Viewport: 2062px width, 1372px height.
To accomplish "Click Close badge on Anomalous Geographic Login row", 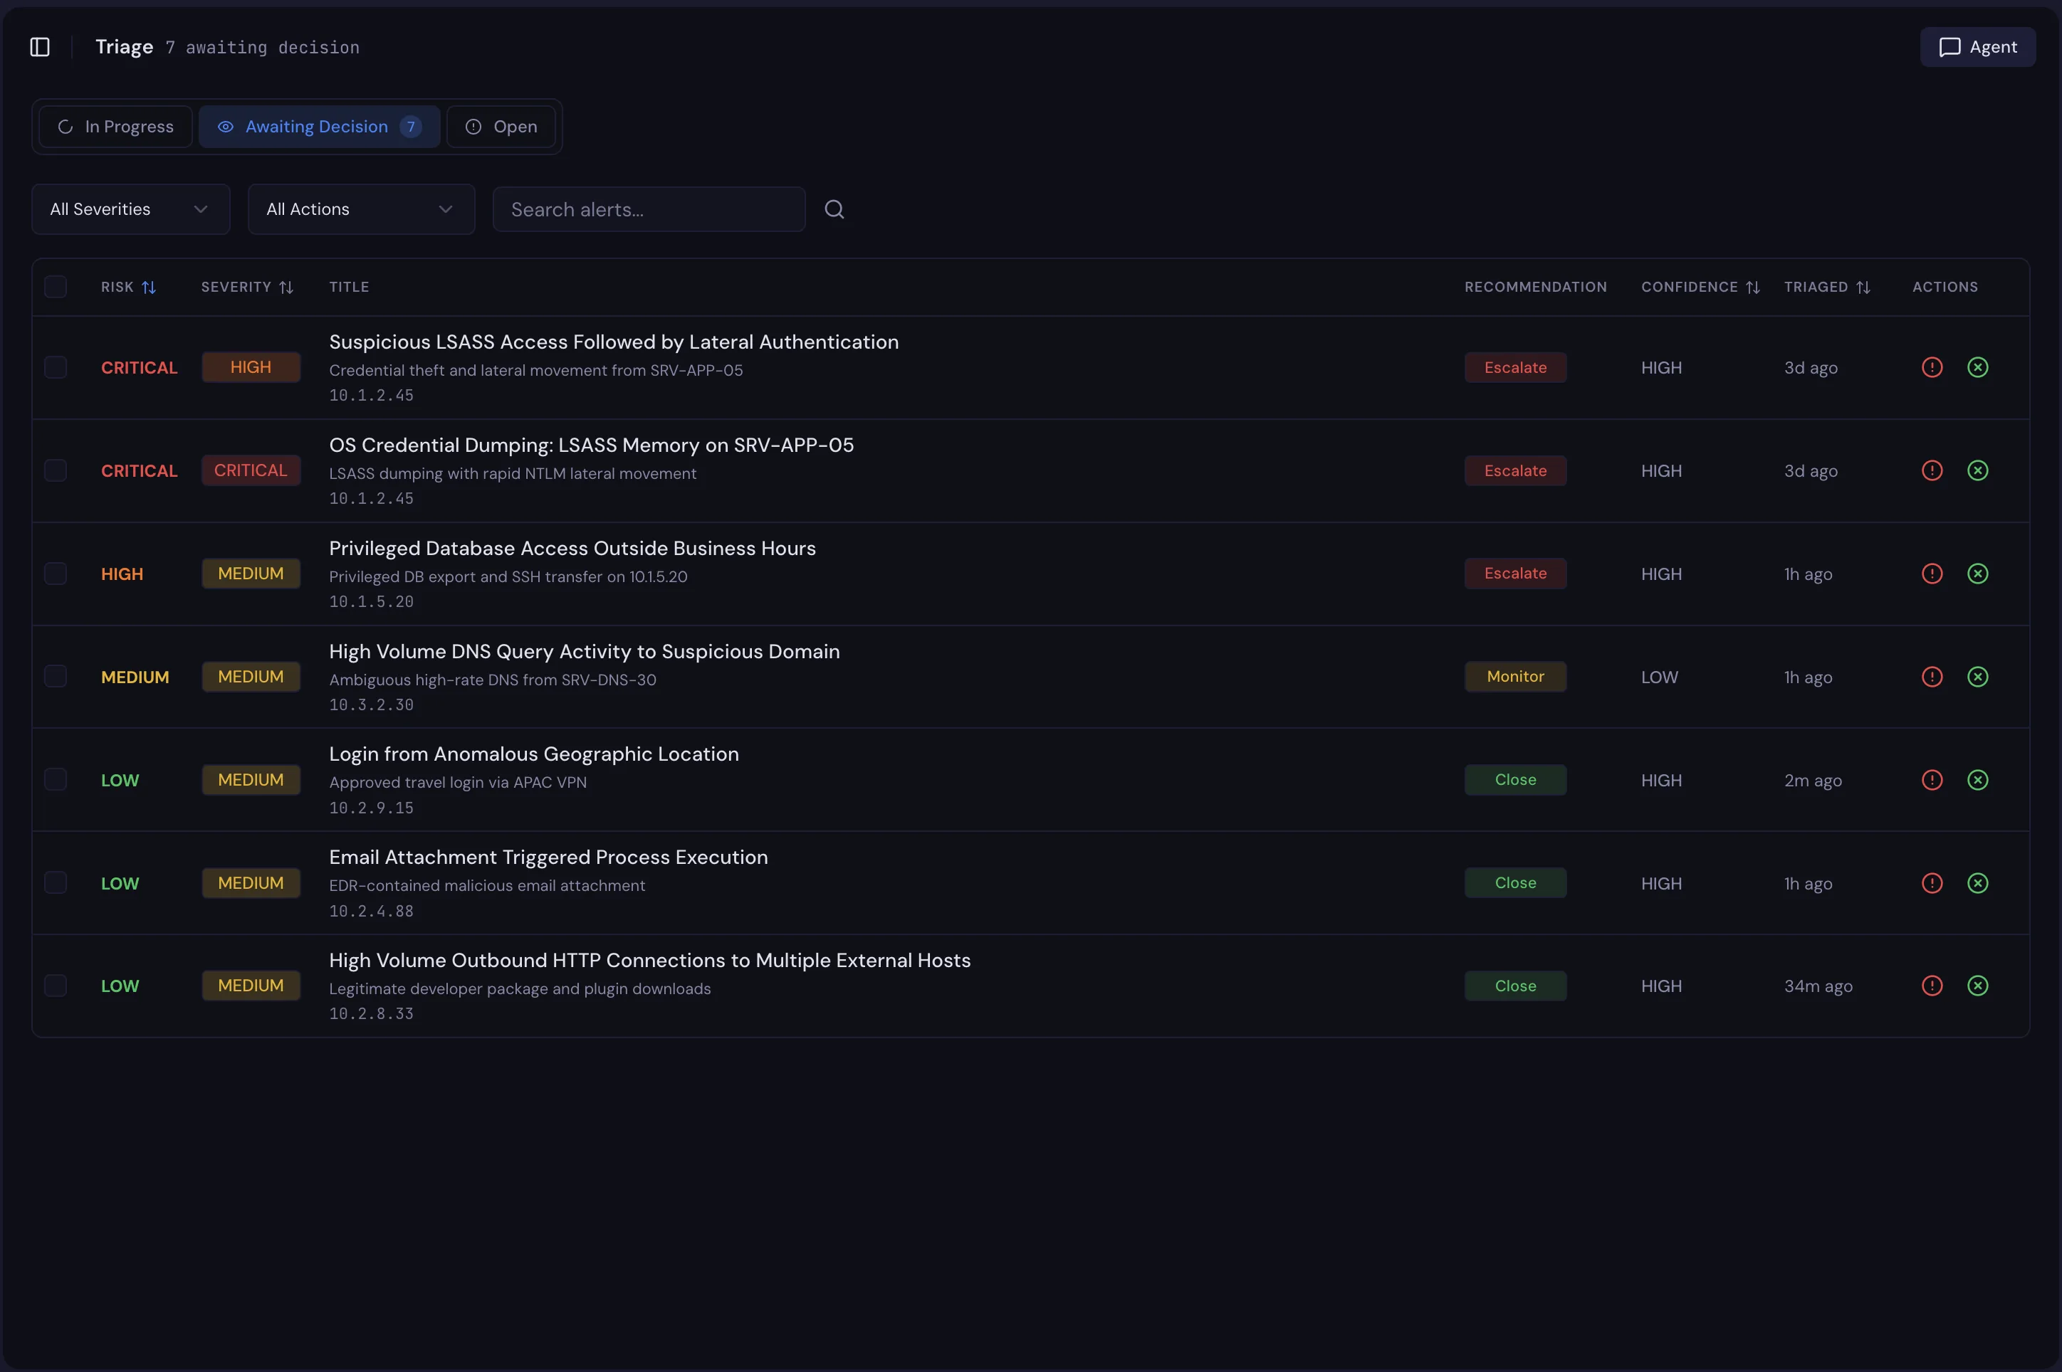I will pos(1515,780).
